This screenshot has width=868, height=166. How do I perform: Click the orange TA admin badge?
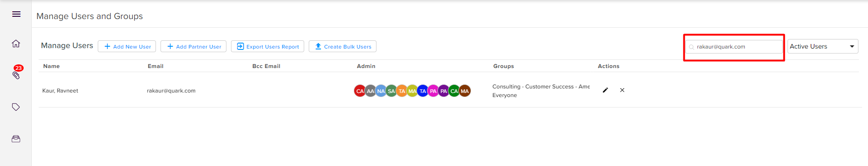tap(401, 91)
